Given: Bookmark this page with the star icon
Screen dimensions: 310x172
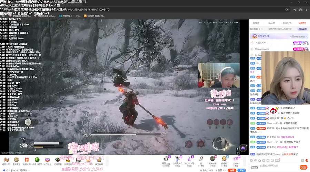Looking at the screenshot, I should (x=287, y=10).
